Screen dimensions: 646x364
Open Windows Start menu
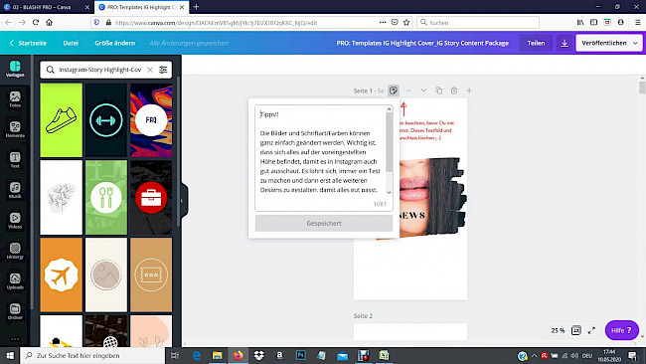point(10,355)
